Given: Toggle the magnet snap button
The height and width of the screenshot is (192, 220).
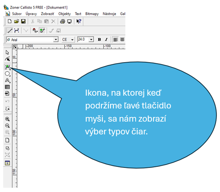Looking at the screenshot, I should click(35, 31).
